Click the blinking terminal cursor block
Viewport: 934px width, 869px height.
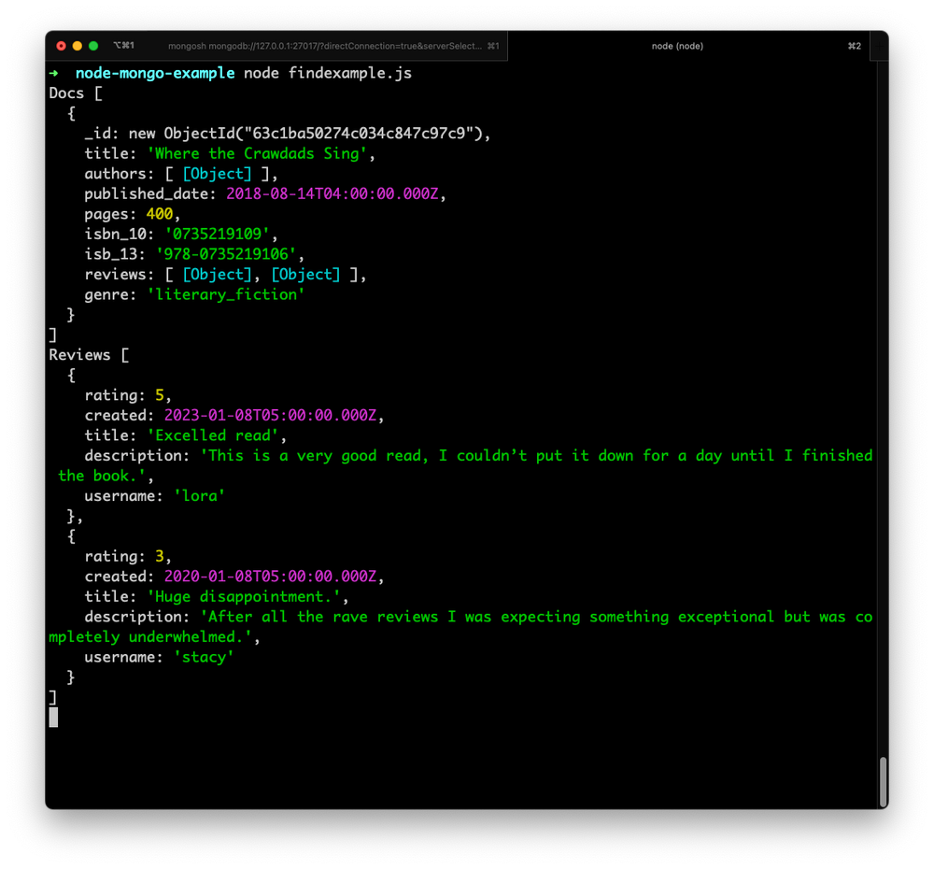53,717
